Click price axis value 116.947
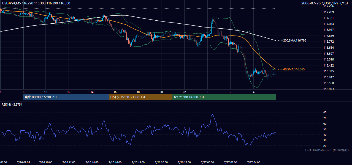Viewport: 352px width, 165px height. (329, 30)
